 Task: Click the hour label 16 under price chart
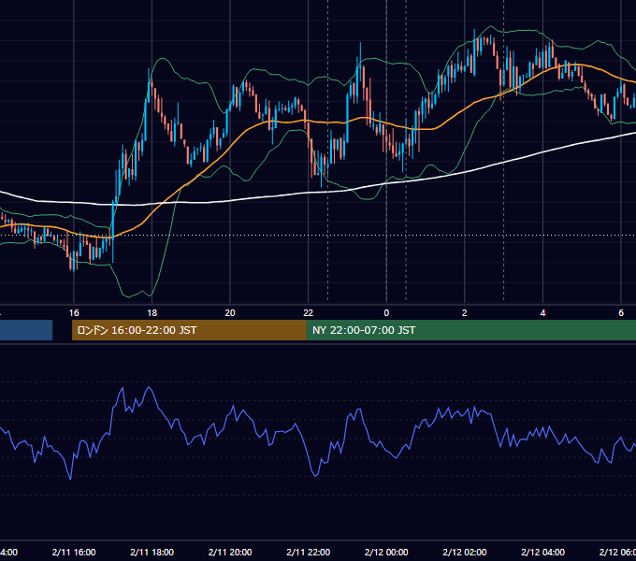tap(74, 313)
